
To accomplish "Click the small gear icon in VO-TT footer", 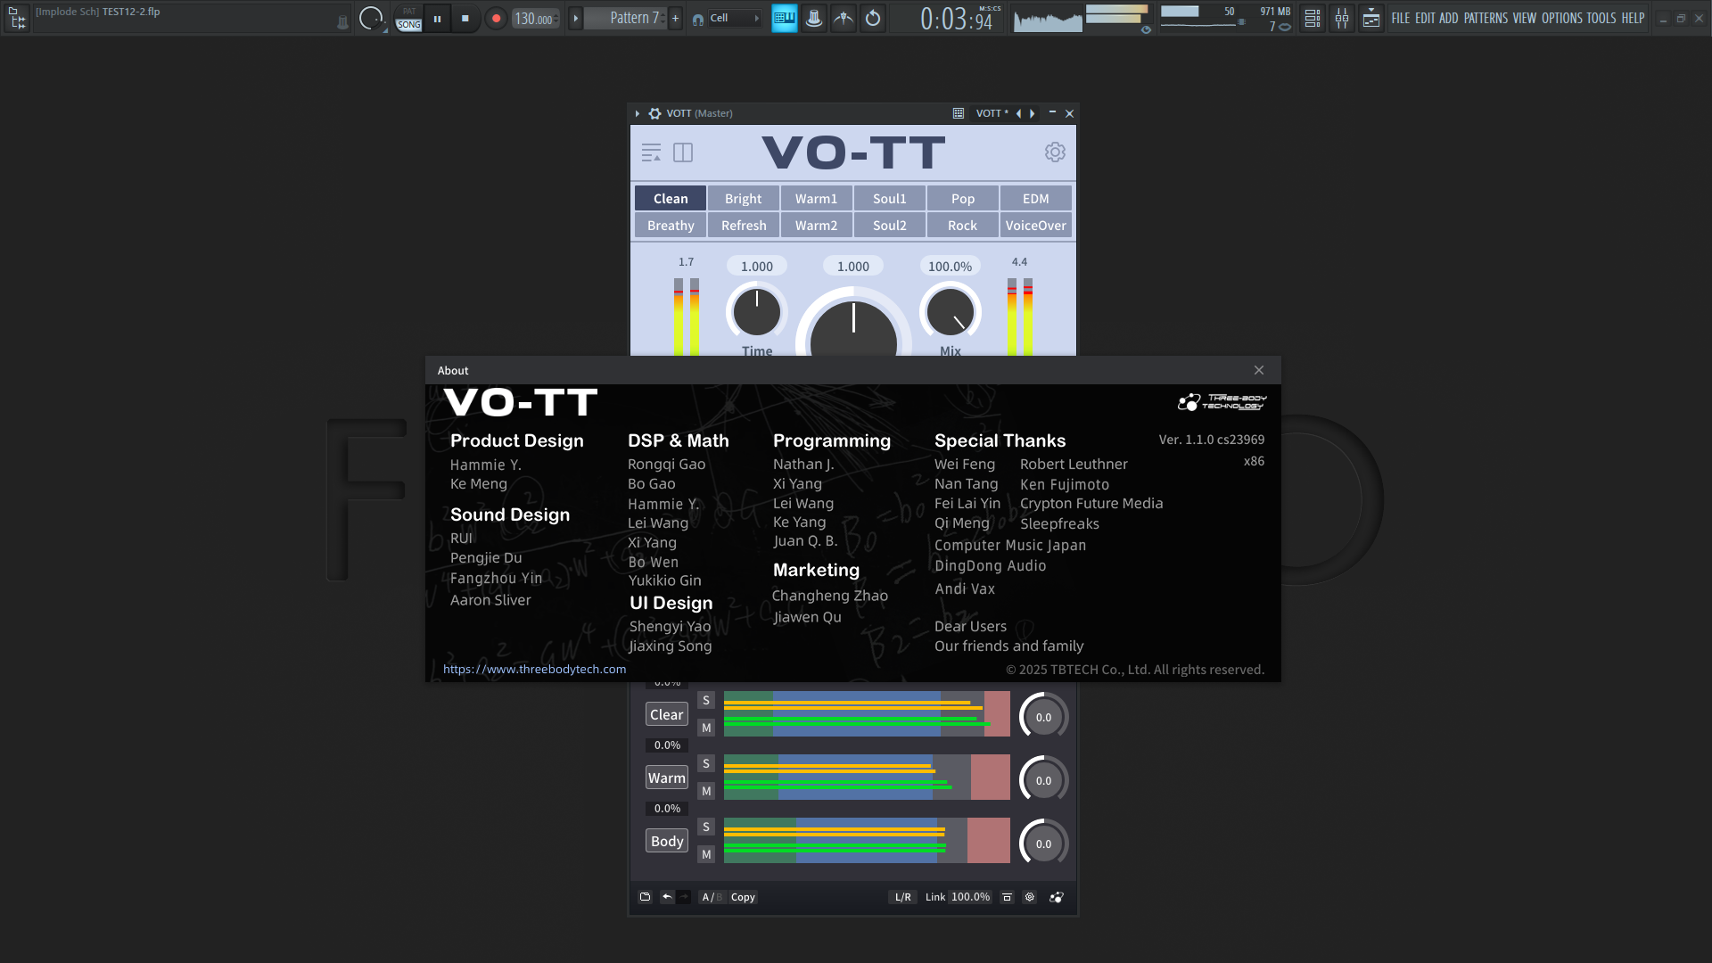I will tap(1030, 897).
